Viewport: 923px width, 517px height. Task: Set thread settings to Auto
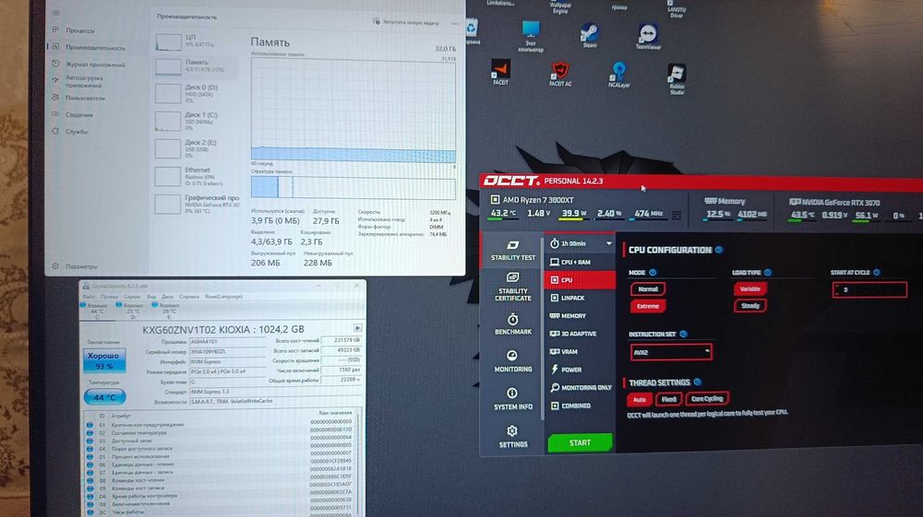(640, 400)
